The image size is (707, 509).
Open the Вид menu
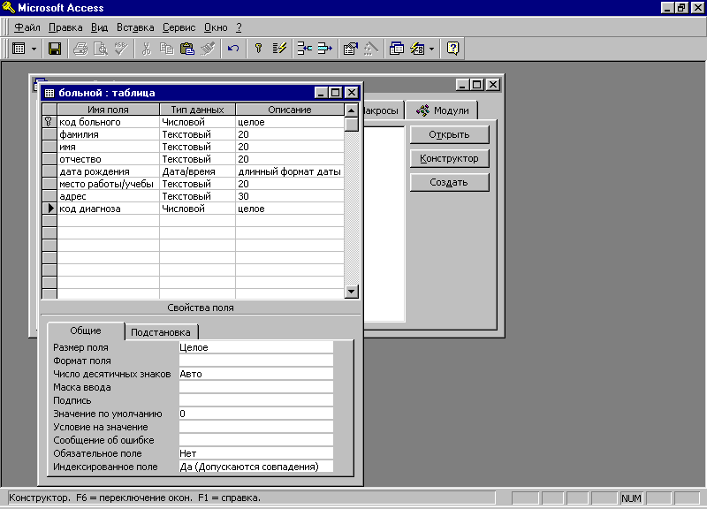[x=99, y=27]
